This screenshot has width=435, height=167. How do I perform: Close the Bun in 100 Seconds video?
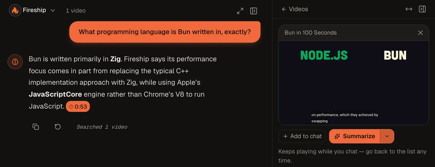(x=420, y=33)
